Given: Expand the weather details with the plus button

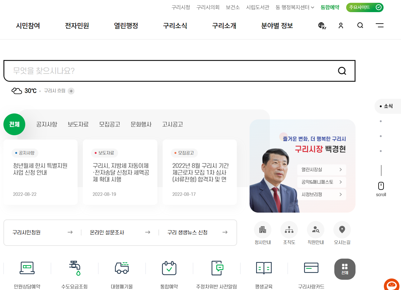Looking at the screenshot, I should pyautogui.click(x=71, y=91).
